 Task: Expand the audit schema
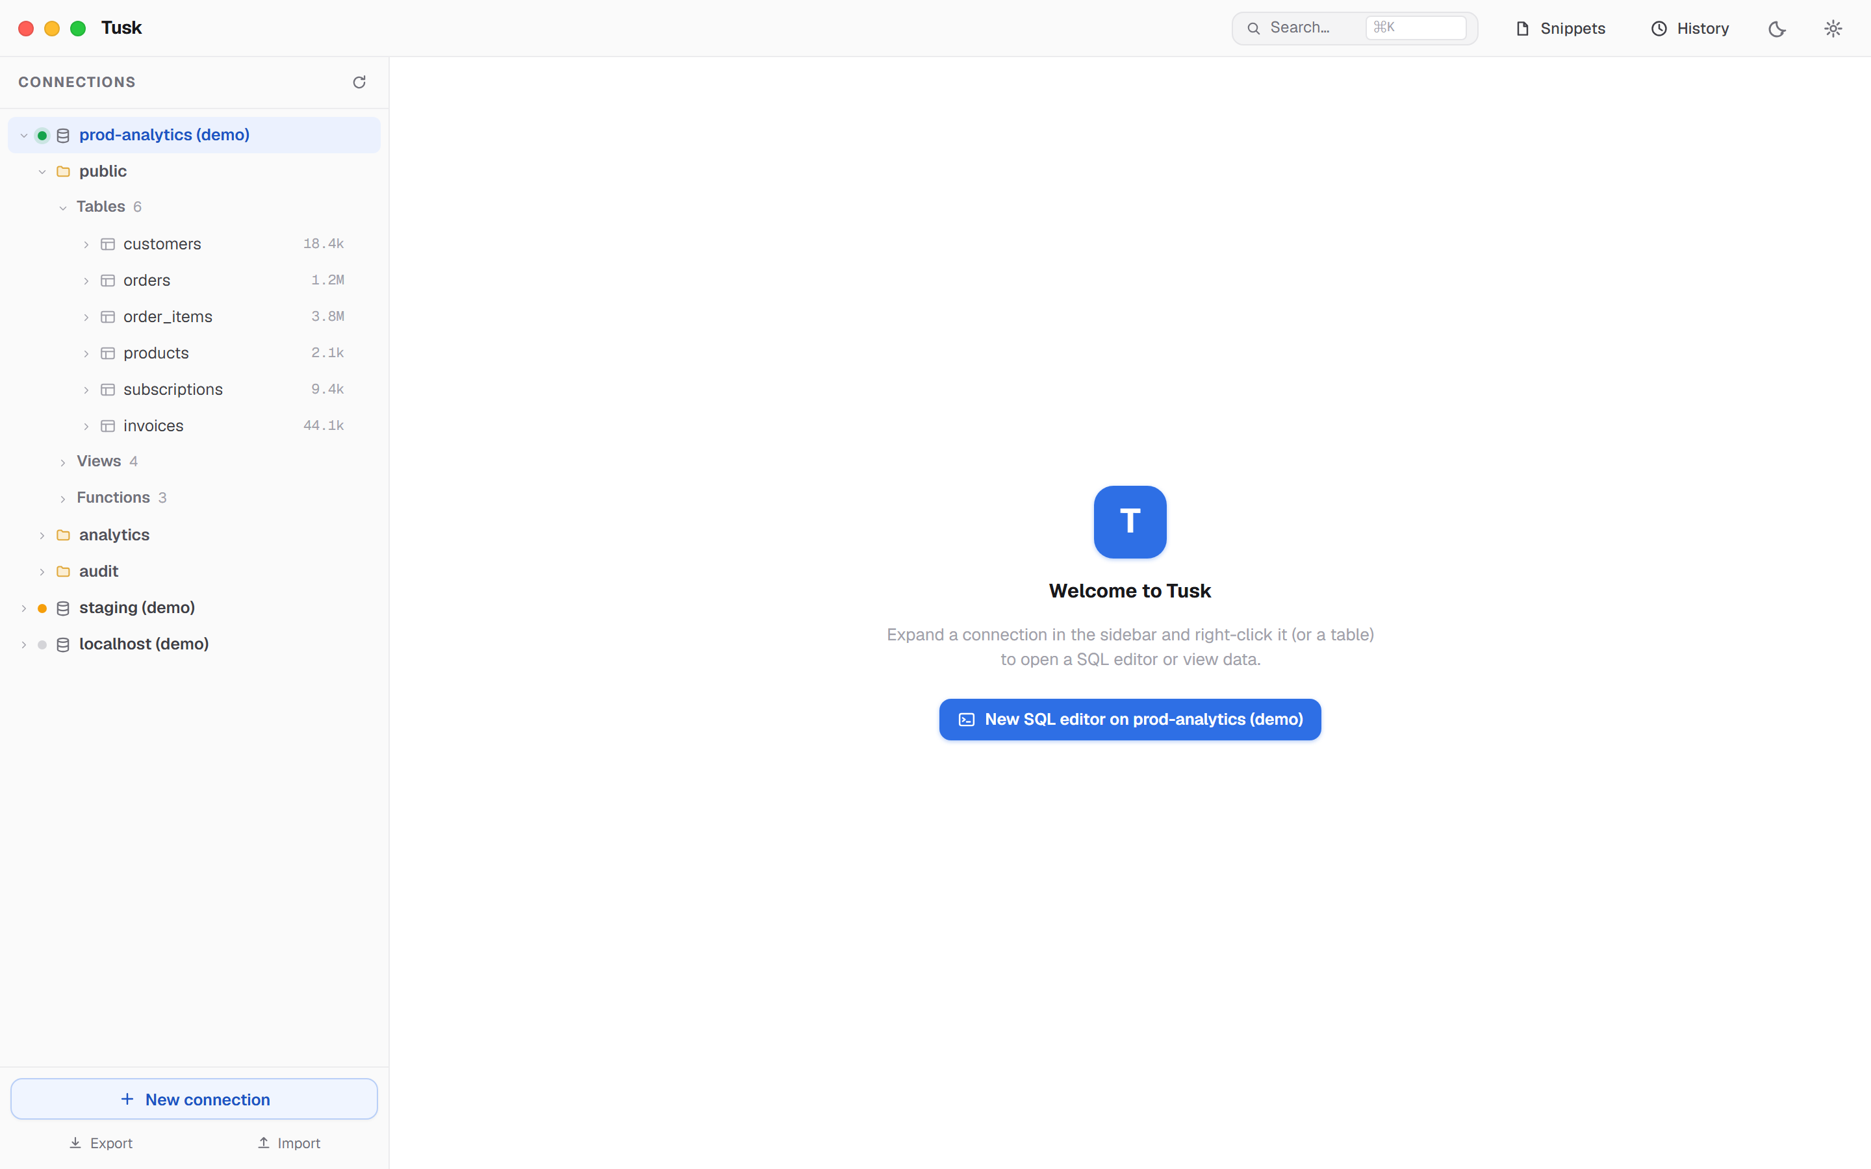(42, 572)
